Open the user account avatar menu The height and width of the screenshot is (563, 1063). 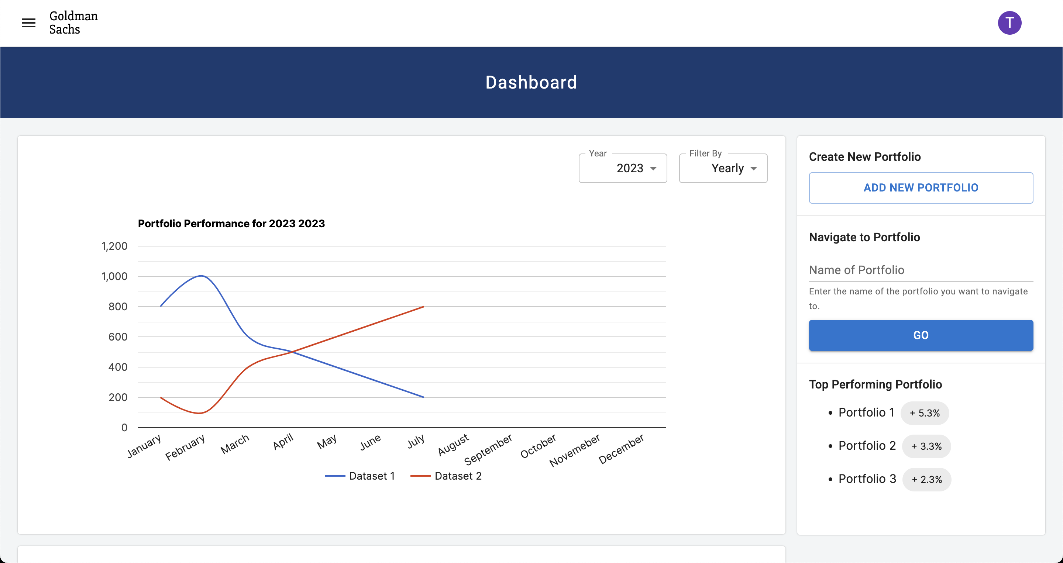click(x=1010, y=22)
